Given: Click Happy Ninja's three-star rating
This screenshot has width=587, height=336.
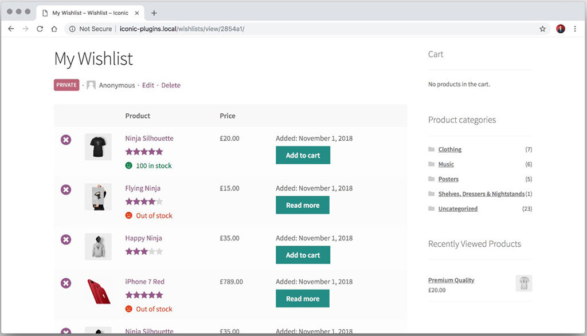Looking at the screenshot, I should (144, 251).
